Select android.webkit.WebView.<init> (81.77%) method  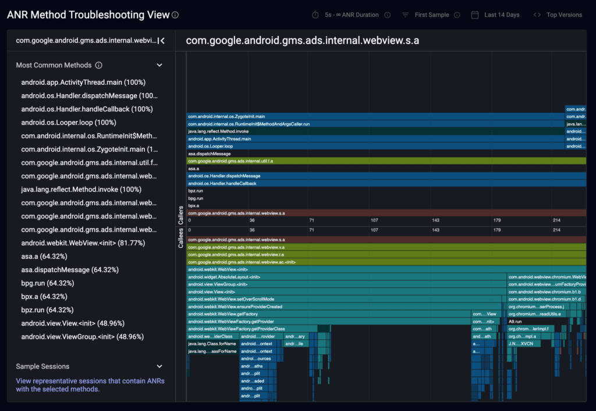pyautogui.click(x=83, y=243)
